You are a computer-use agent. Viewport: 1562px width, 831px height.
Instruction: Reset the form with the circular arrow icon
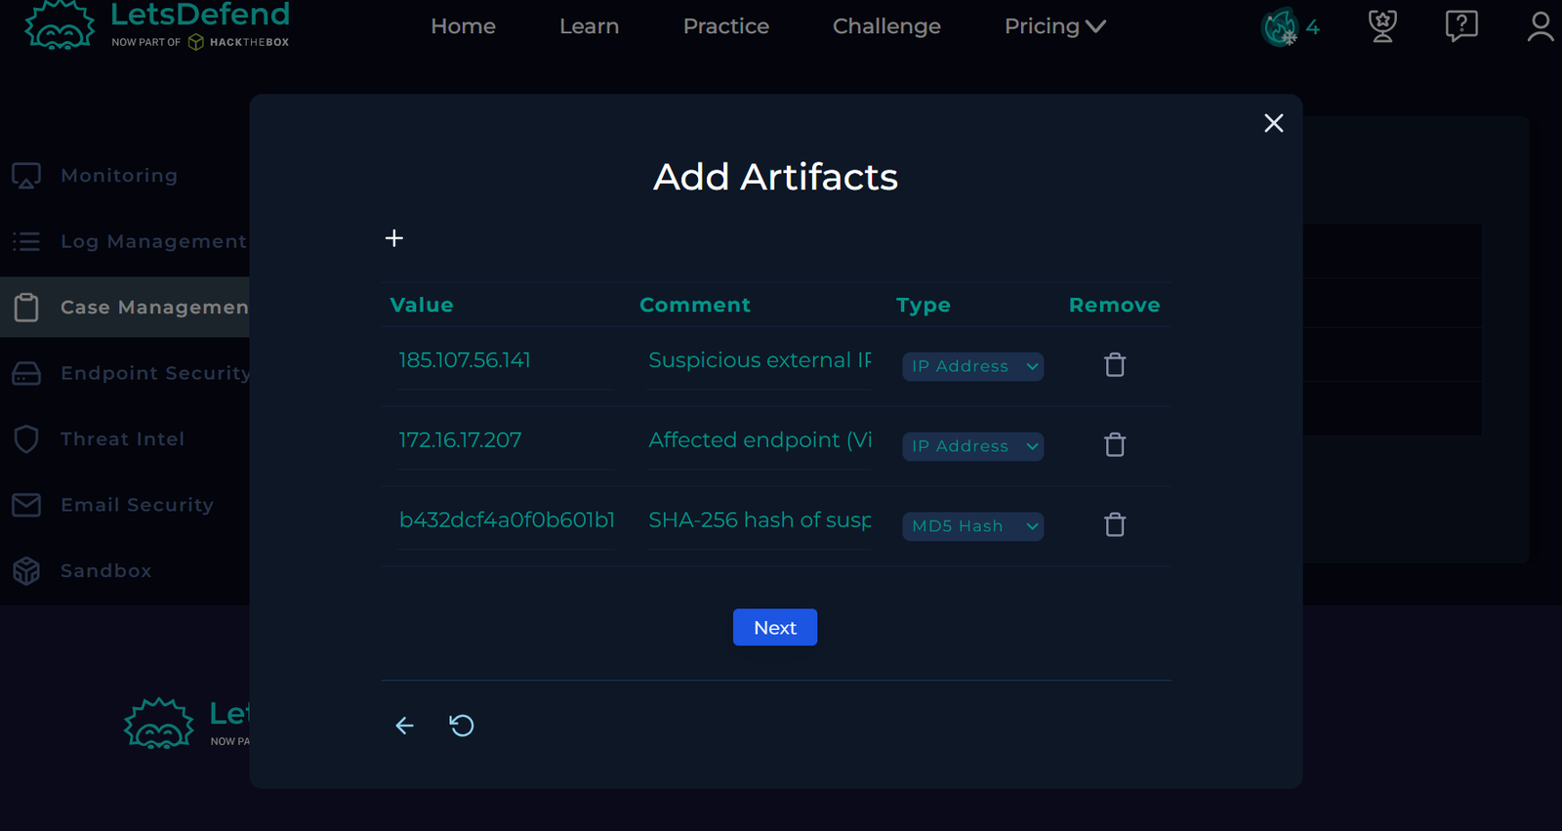point(462,726)
